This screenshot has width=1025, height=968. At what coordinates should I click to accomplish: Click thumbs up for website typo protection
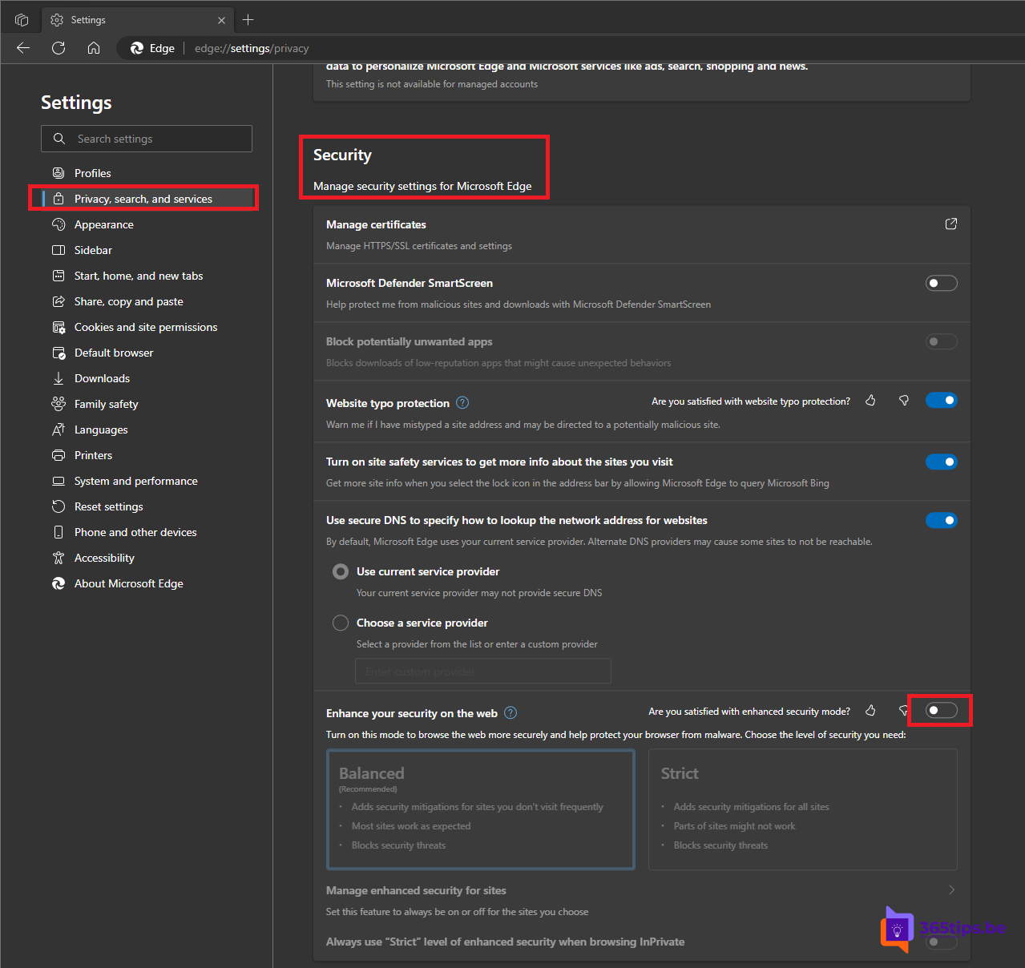coord(870,401)
